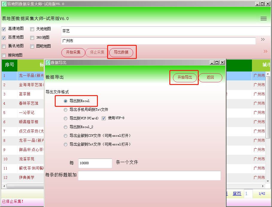Click records-per-file field showing 10000
272x207 pixels.
[x=95, y=163]
